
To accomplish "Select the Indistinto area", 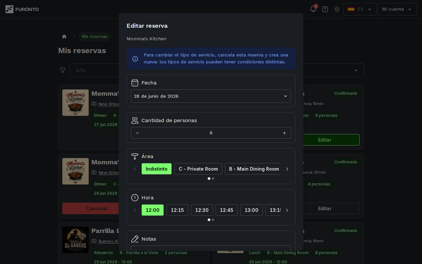I will pos(157,169).
